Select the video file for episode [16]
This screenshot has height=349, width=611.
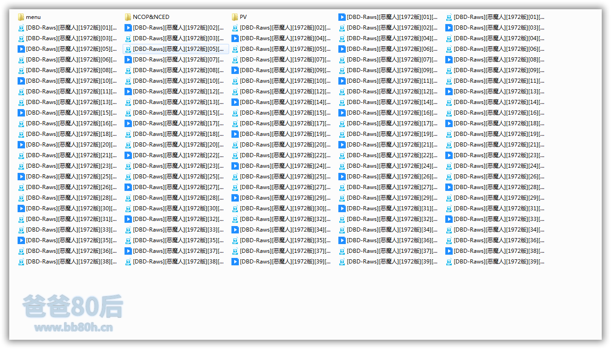[388, 113]
